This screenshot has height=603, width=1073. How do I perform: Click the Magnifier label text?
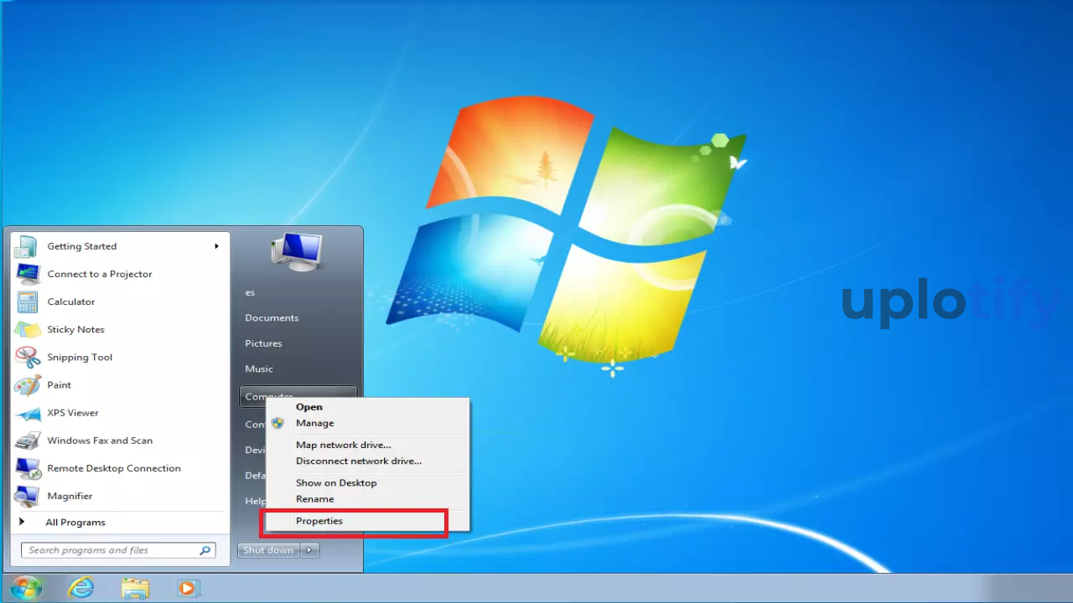70,496
